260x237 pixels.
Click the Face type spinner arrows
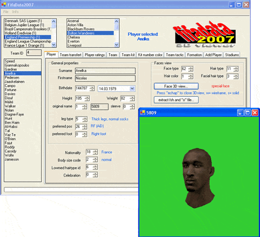[191, 69]
